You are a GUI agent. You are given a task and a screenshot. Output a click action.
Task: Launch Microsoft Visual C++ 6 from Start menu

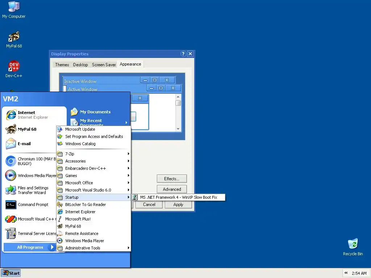click(x=31, y=219)
